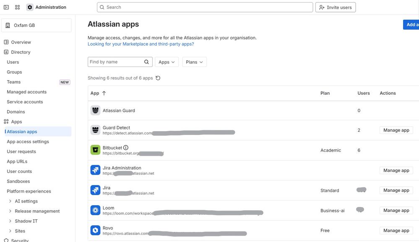Image resolution: width=419 pixels, height=242 pixels.
Task: Click the top Search field
Action: [205, 7]
